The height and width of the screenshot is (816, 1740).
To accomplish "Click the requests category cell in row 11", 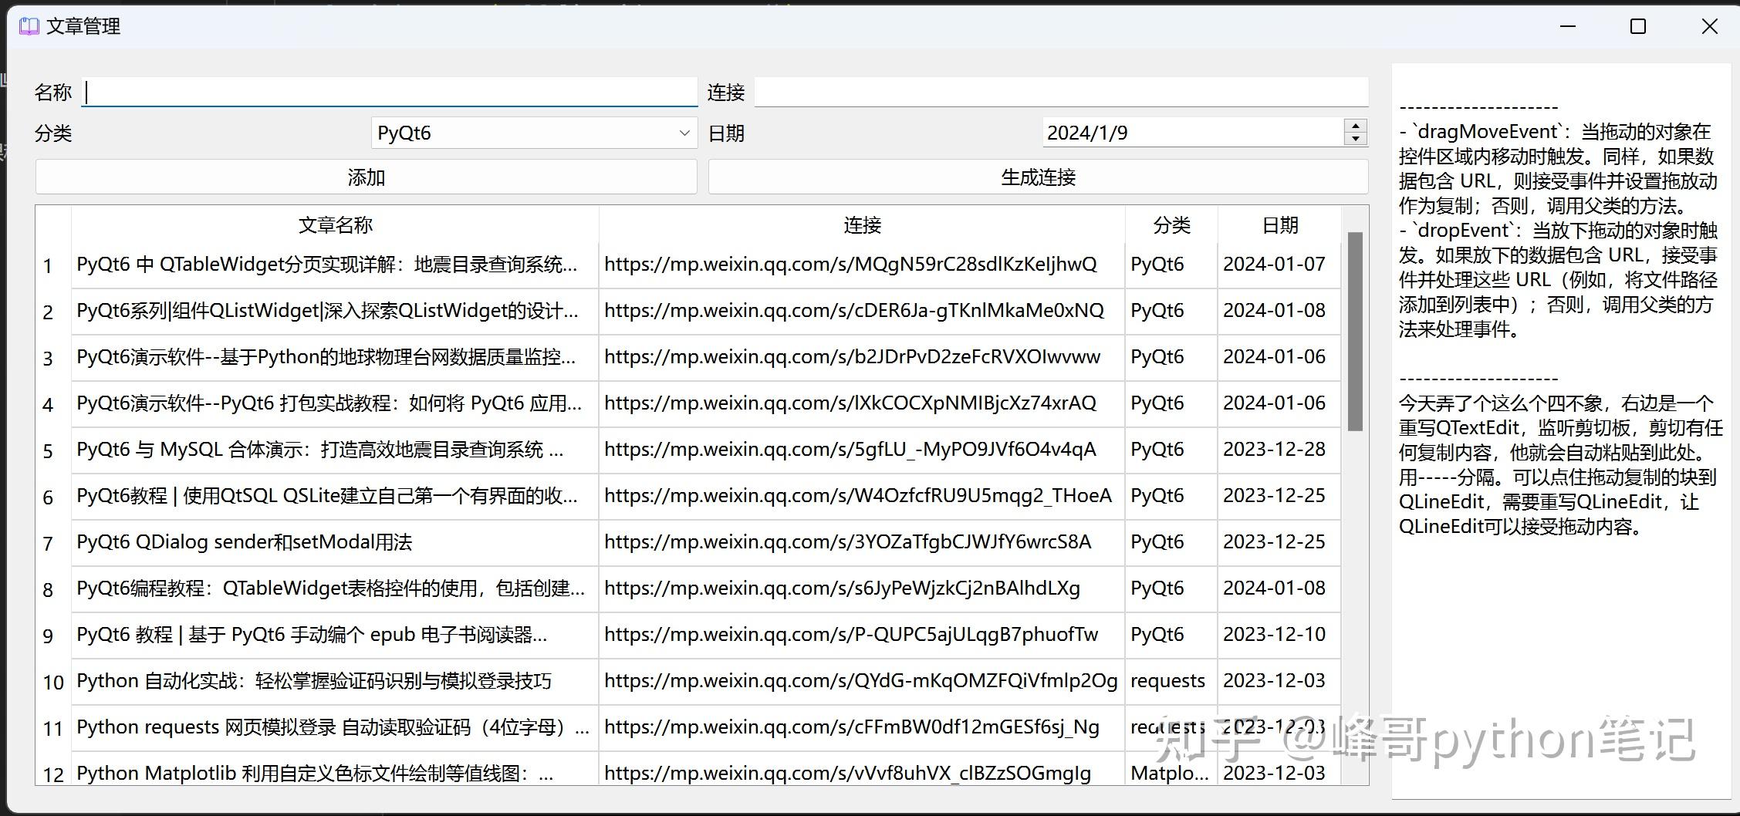I will tap(1167, 727).
